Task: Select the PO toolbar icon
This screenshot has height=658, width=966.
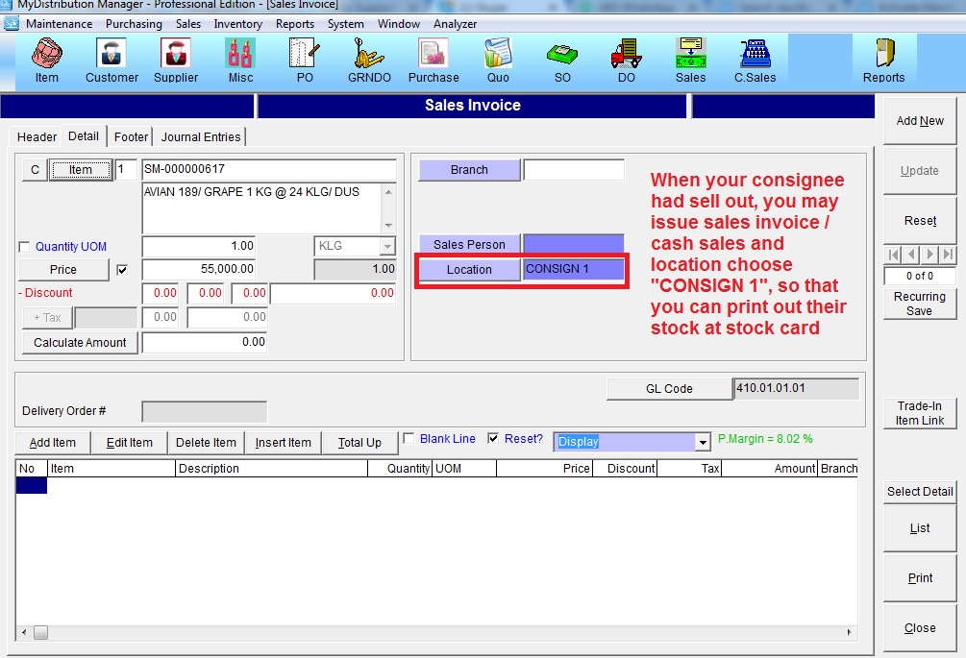Action: tap(305, 61)
